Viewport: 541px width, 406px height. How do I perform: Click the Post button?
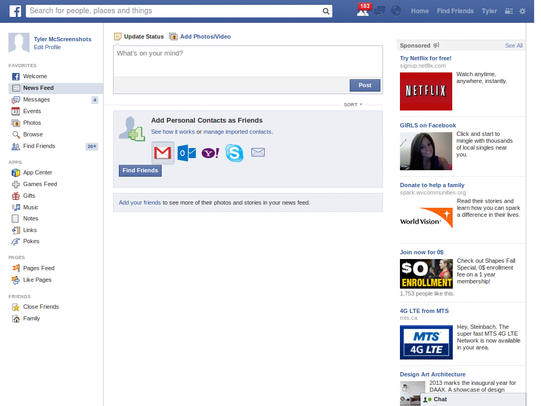pos(365,85)
